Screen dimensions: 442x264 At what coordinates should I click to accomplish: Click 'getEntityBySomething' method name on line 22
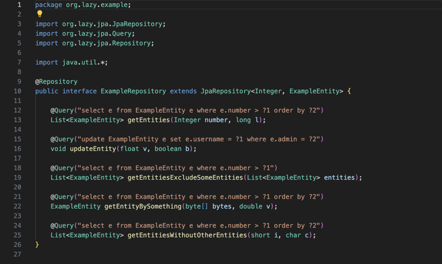(x=143, y=206)
